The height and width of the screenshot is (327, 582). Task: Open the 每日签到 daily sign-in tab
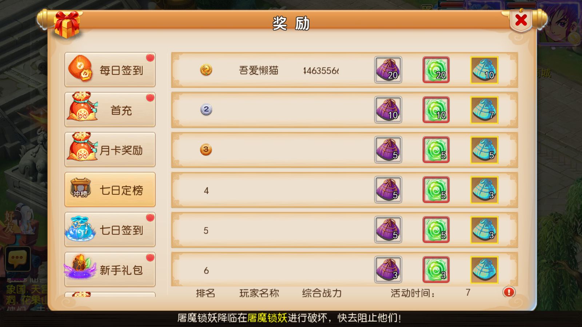point(110,70)
